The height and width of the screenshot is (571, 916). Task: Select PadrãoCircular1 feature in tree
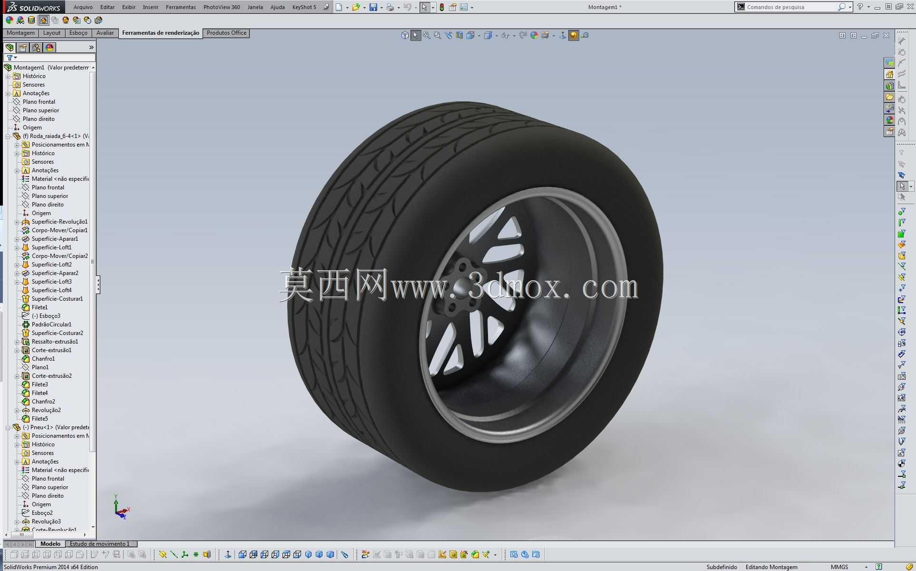pyautogui.click(x=51, y=325)
